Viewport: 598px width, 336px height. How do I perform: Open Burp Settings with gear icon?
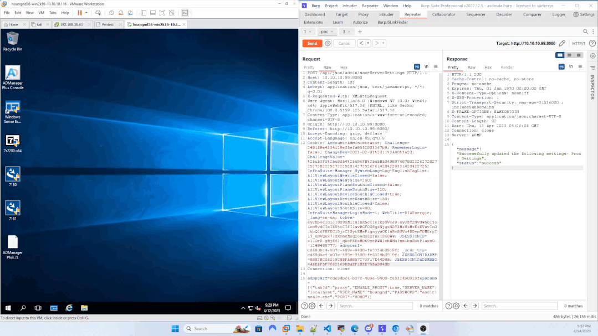[584, 14]
